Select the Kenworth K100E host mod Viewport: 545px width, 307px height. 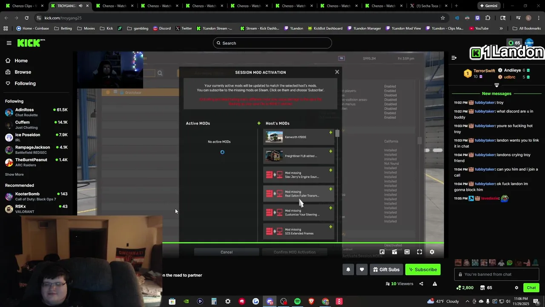click(298, 137)
